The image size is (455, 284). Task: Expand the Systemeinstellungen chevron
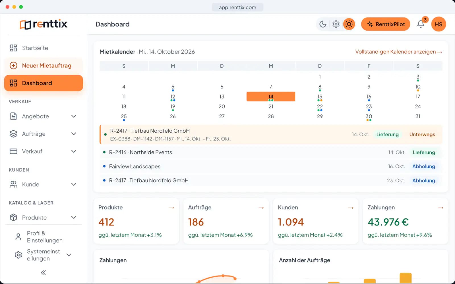69,255
